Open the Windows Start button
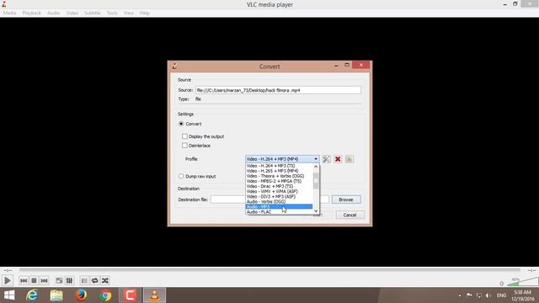This screenshot has width=539, height=303. pos(9,295)
